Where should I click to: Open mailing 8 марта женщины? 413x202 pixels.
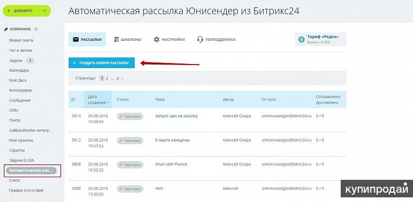(172, 140)
